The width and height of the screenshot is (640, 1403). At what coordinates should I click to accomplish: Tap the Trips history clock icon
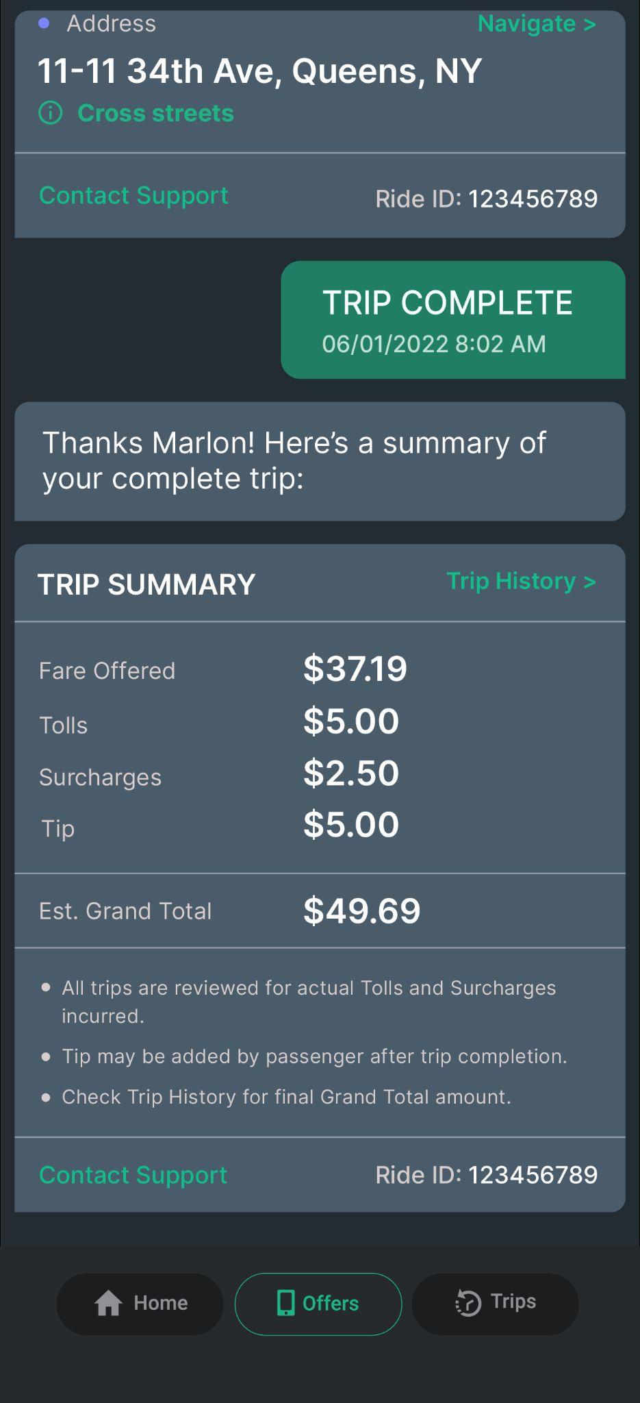468,1303
